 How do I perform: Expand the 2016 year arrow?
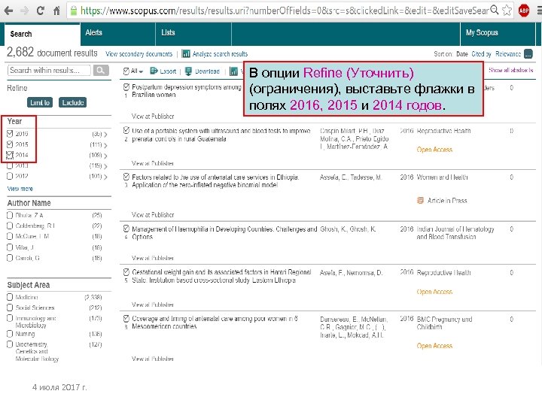tap(105, 135)
